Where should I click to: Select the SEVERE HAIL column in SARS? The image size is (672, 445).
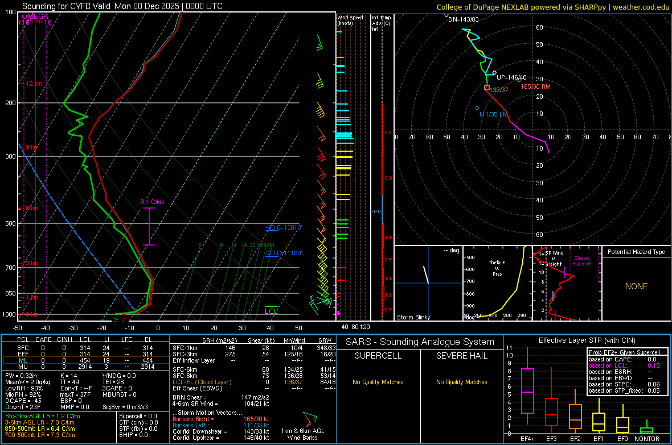(462, 356)
